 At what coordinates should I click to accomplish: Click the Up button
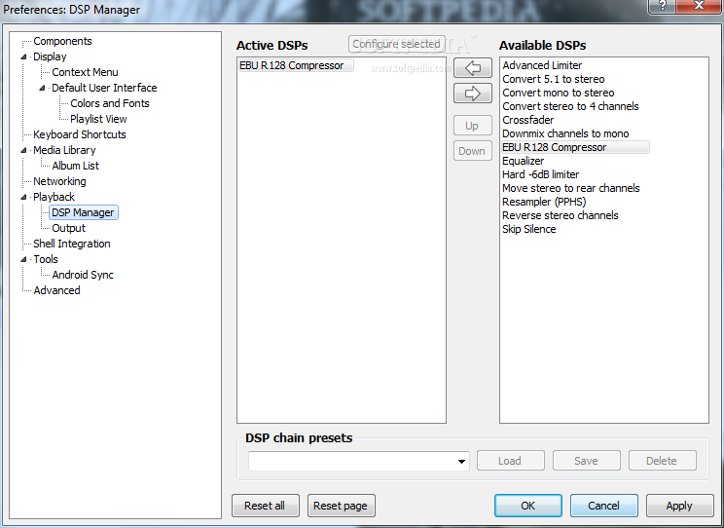[x=472, y=126]
